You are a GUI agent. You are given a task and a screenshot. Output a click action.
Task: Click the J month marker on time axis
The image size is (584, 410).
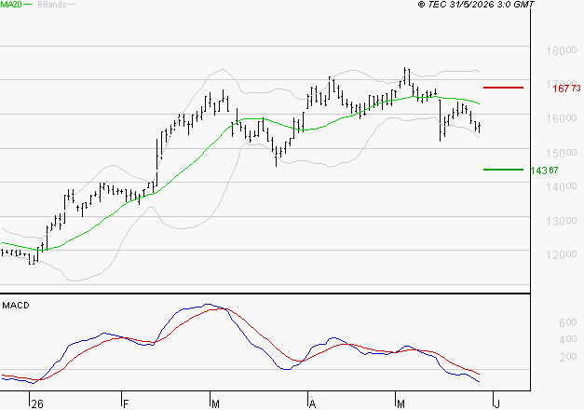tap(496, 403)
